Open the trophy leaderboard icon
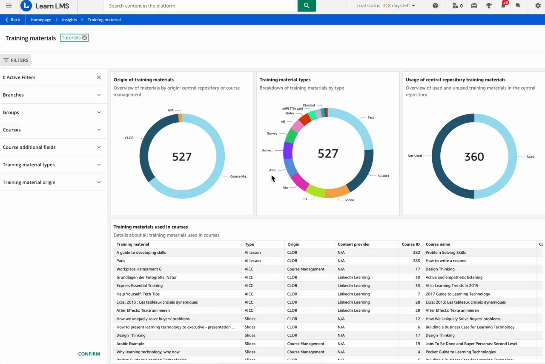545x364 pixels. 489,6
